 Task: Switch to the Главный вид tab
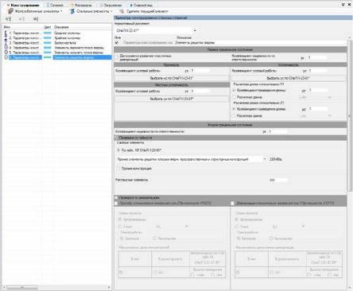142,5
